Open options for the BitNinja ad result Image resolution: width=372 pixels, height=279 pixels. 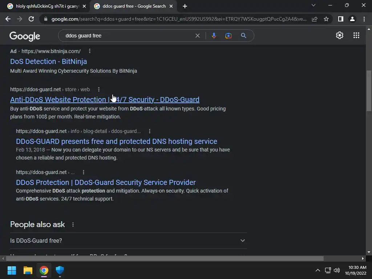(x=89, y=51)
